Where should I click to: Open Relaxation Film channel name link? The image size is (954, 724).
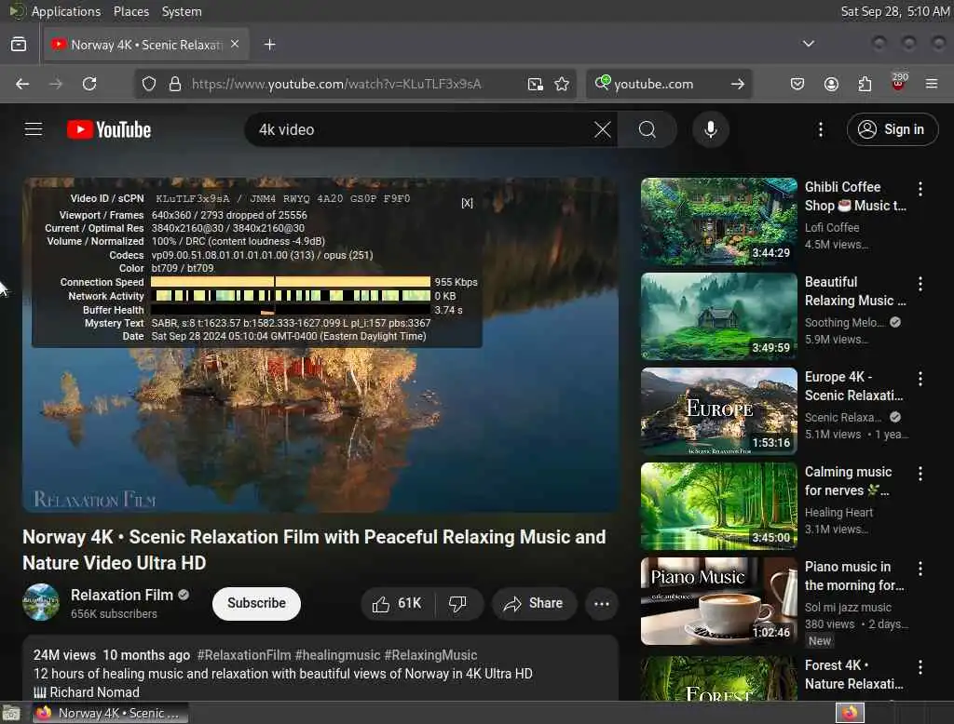tap(122, 596)
